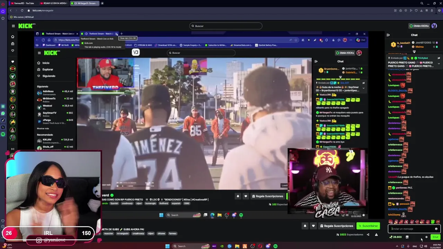
Task: Focus the Buscar search field
Action: pyautogui.click(x=226, y=26)
